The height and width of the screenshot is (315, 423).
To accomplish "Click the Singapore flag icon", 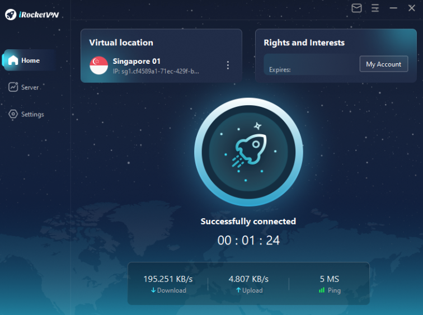I will [98, 65].
